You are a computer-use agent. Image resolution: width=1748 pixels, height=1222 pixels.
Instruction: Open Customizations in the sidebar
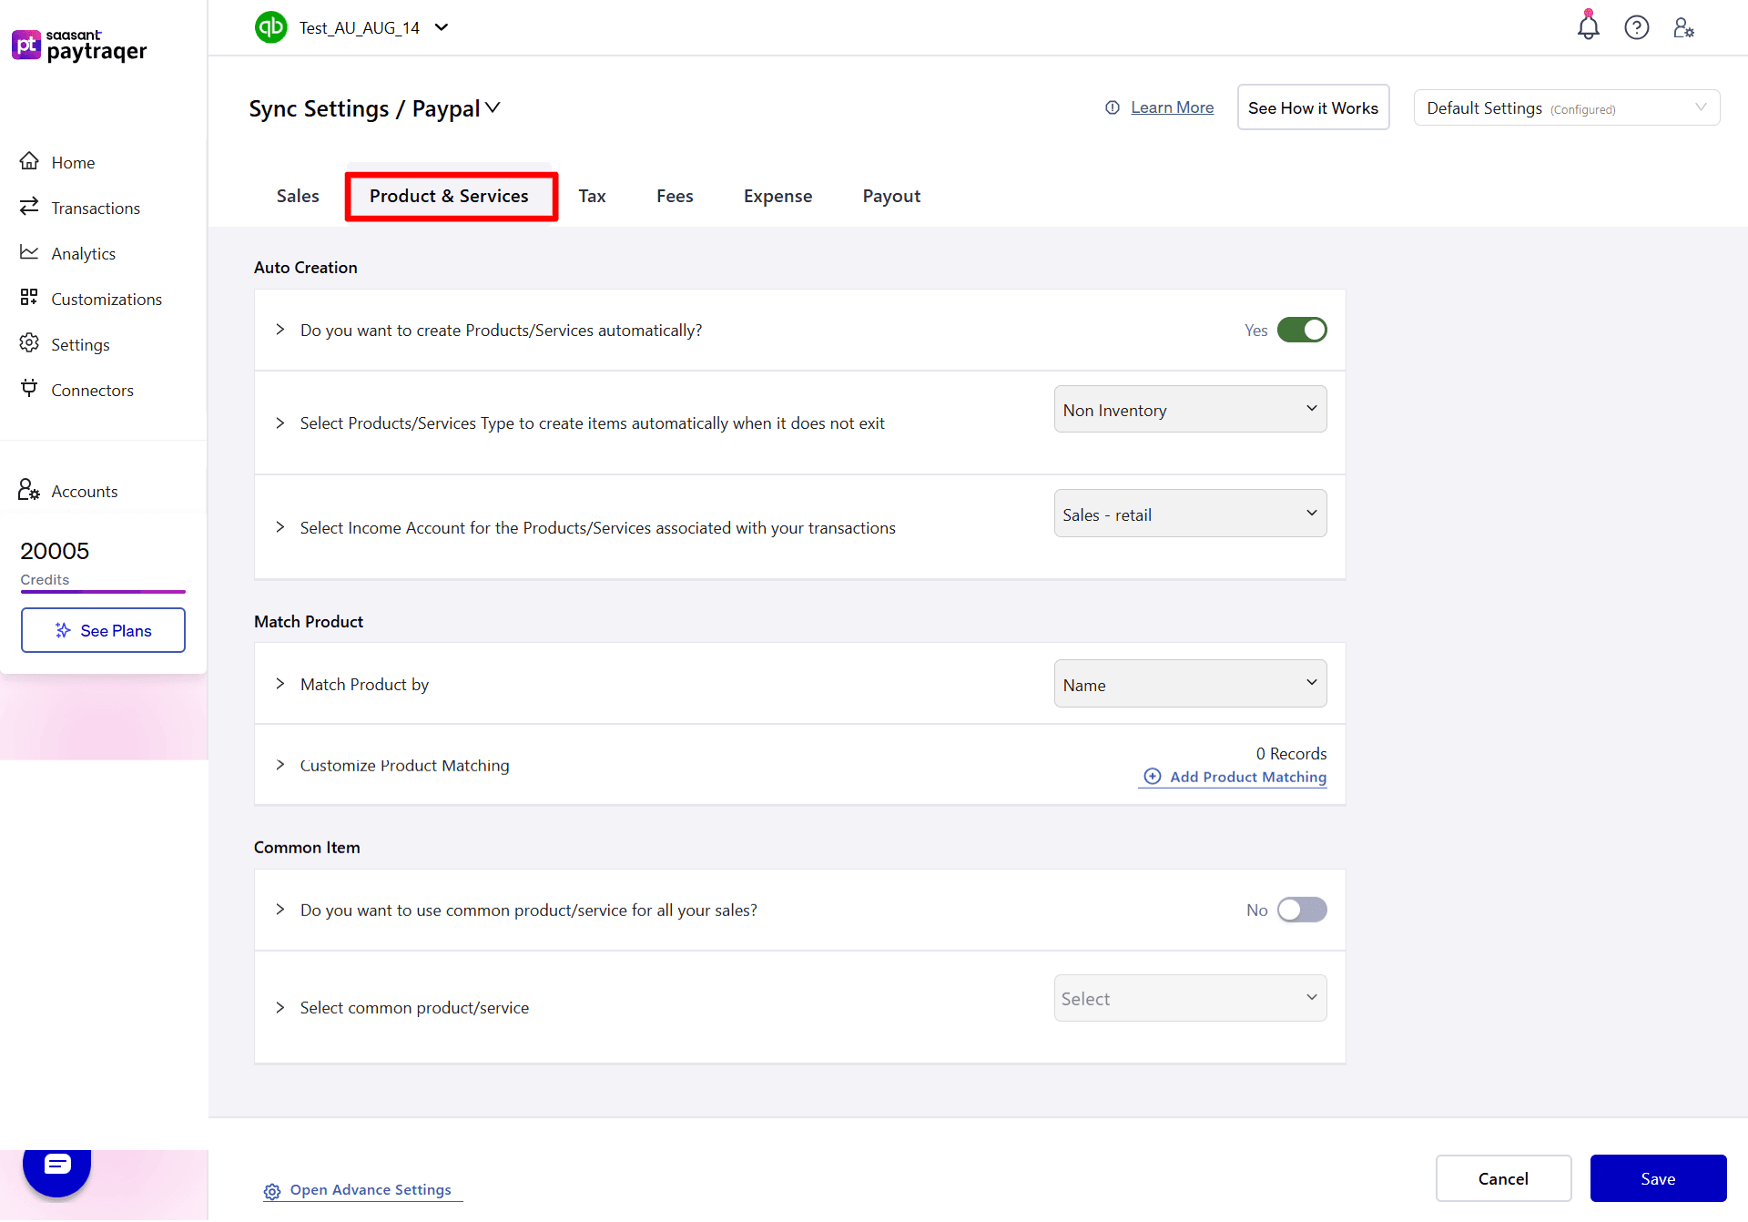pyautogui.click(x=106, y=299)
